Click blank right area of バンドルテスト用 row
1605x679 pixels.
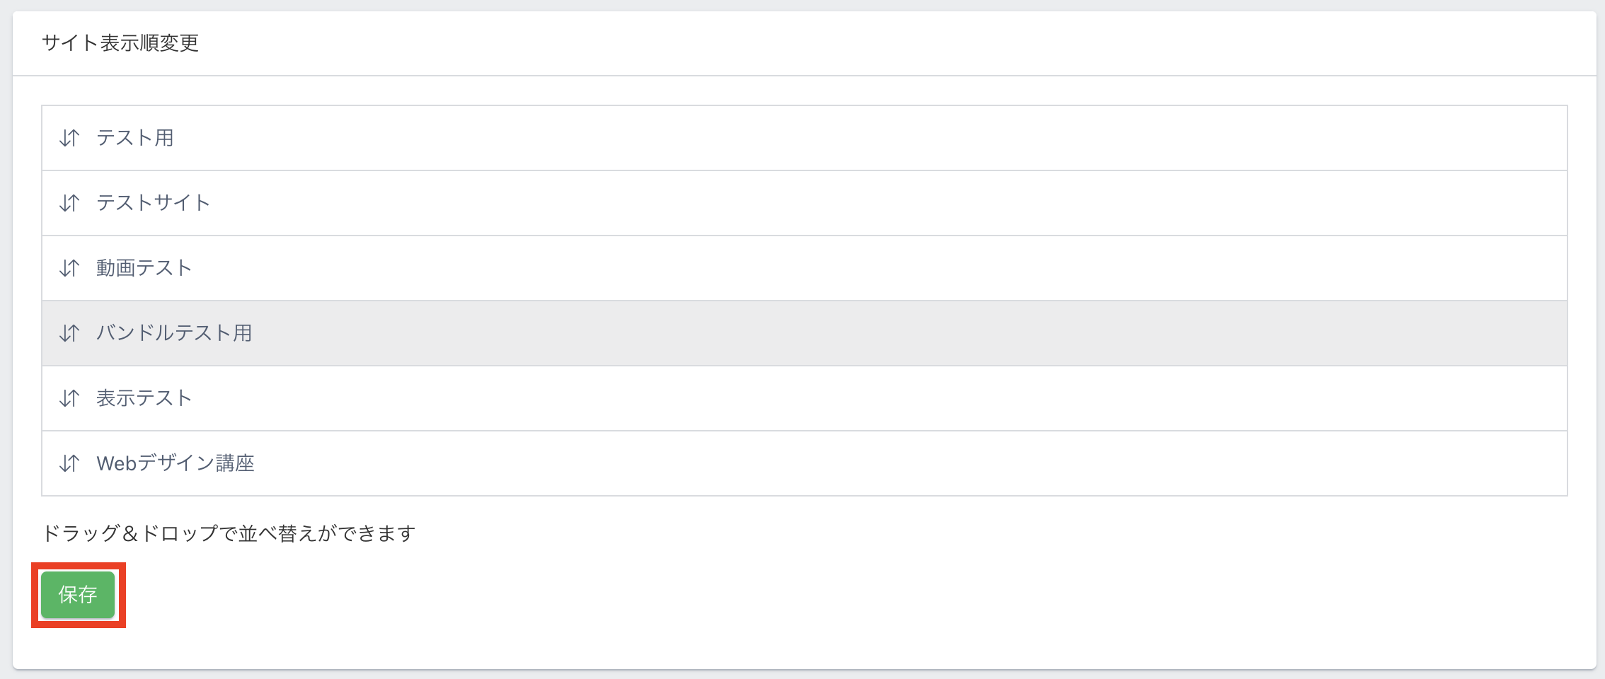(991, 333)
